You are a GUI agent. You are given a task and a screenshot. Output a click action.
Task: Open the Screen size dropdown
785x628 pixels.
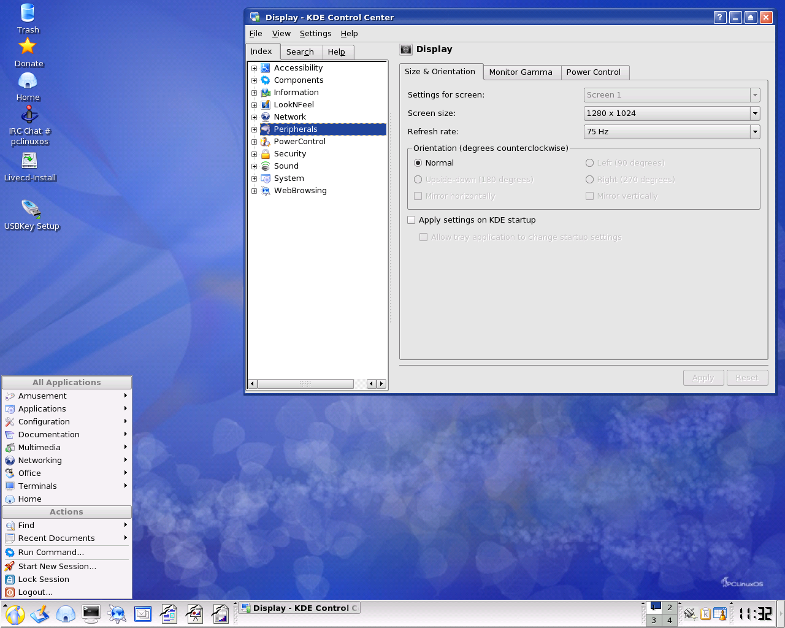tap(672, 113)
